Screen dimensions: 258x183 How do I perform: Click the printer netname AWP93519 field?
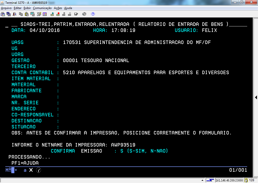coord(123,145)
